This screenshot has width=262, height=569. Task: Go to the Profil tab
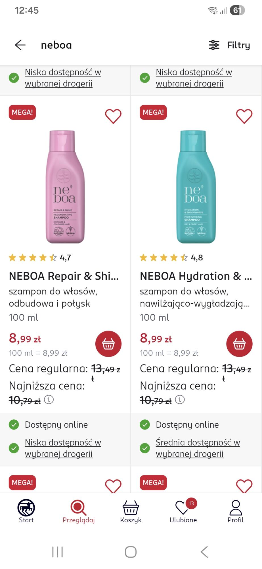[x=235, y=512]
